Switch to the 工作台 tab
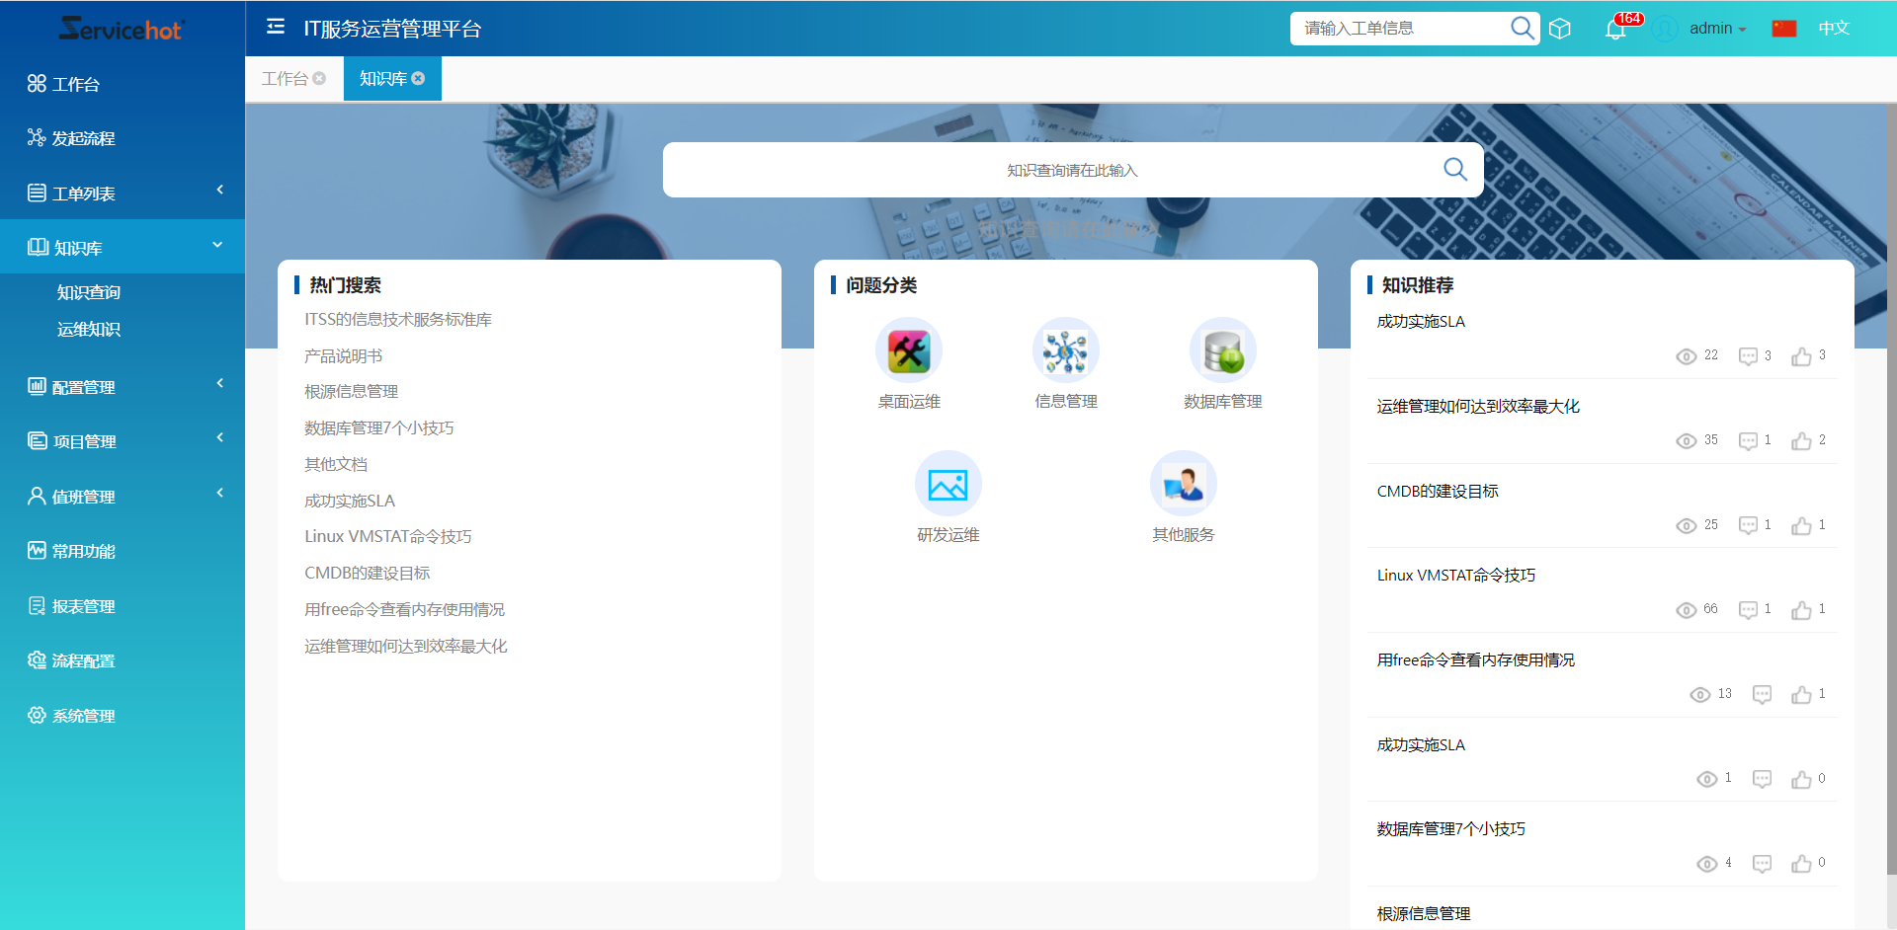Viewport: 1897px width, 930px height. pos(285,79)
